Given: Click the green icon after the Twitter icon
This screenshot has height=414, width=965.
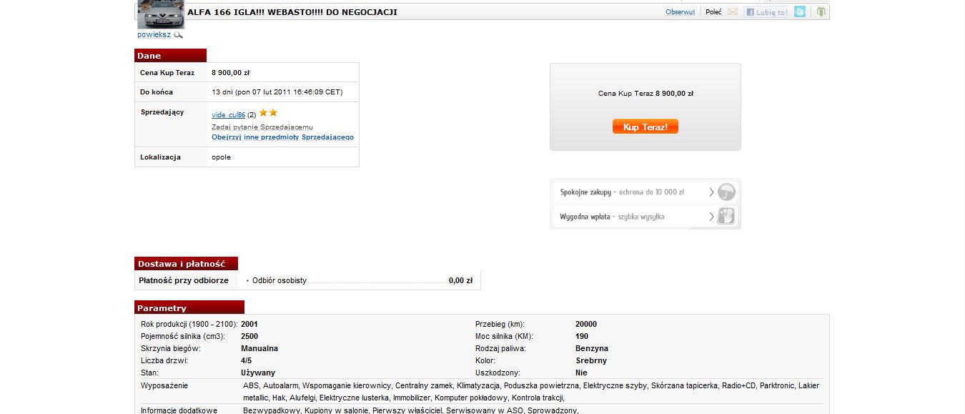Looking at the screenshot, I should tap(821, 11).
